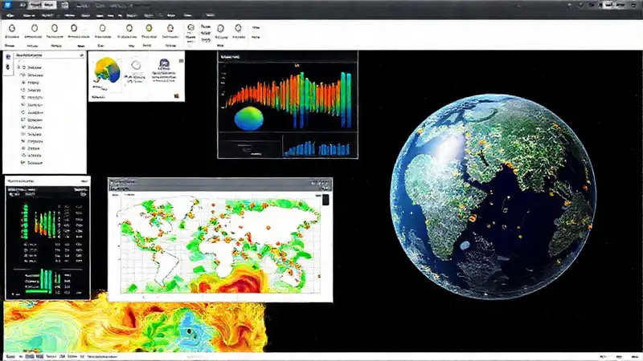The image size is (643, 361).
Task: Expand the first row of the tree panel
Action: [18, 67]
